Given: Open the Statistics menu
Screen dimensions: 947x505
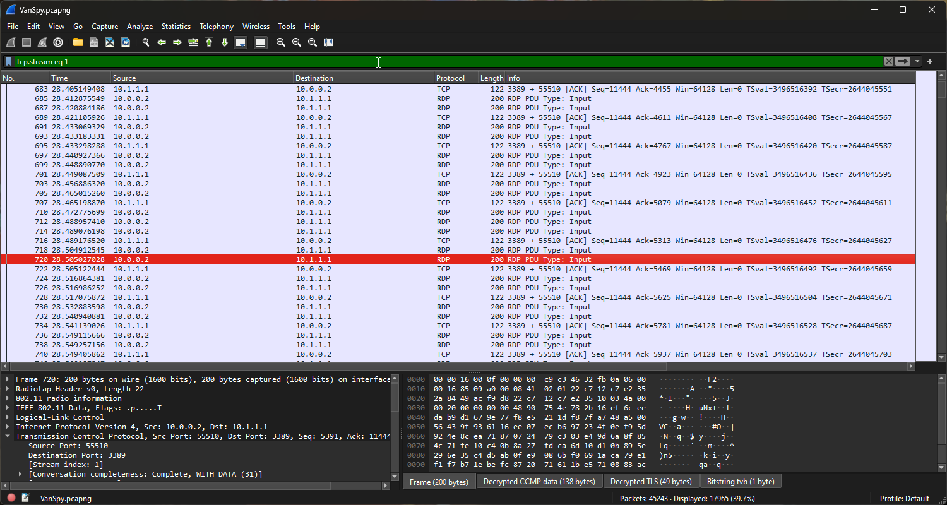Looking at the screenshot, I should pos(176,27).
